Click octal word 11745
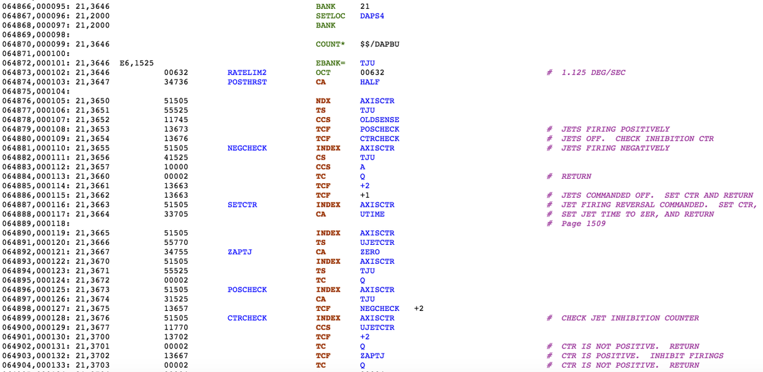Viewport: 763px width, 372px height. (176, 120)
